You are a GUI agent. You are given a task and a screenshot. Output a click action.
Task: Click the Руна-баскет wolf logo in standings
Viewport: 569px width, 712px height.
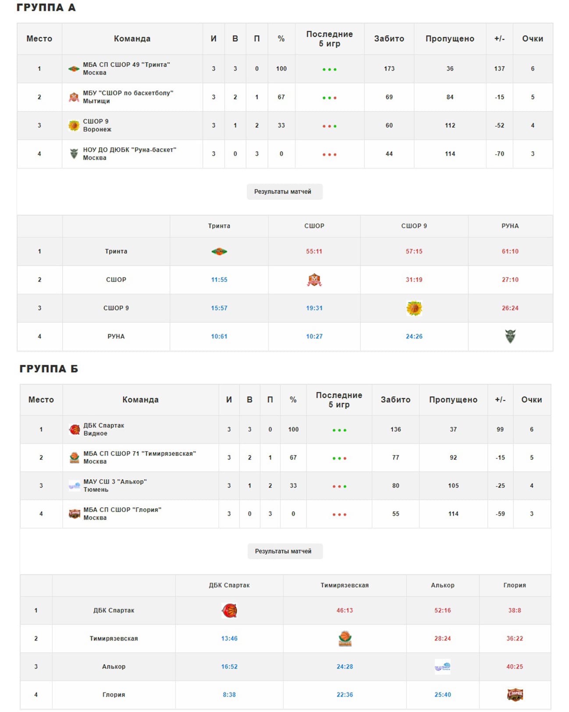[74, 153]
